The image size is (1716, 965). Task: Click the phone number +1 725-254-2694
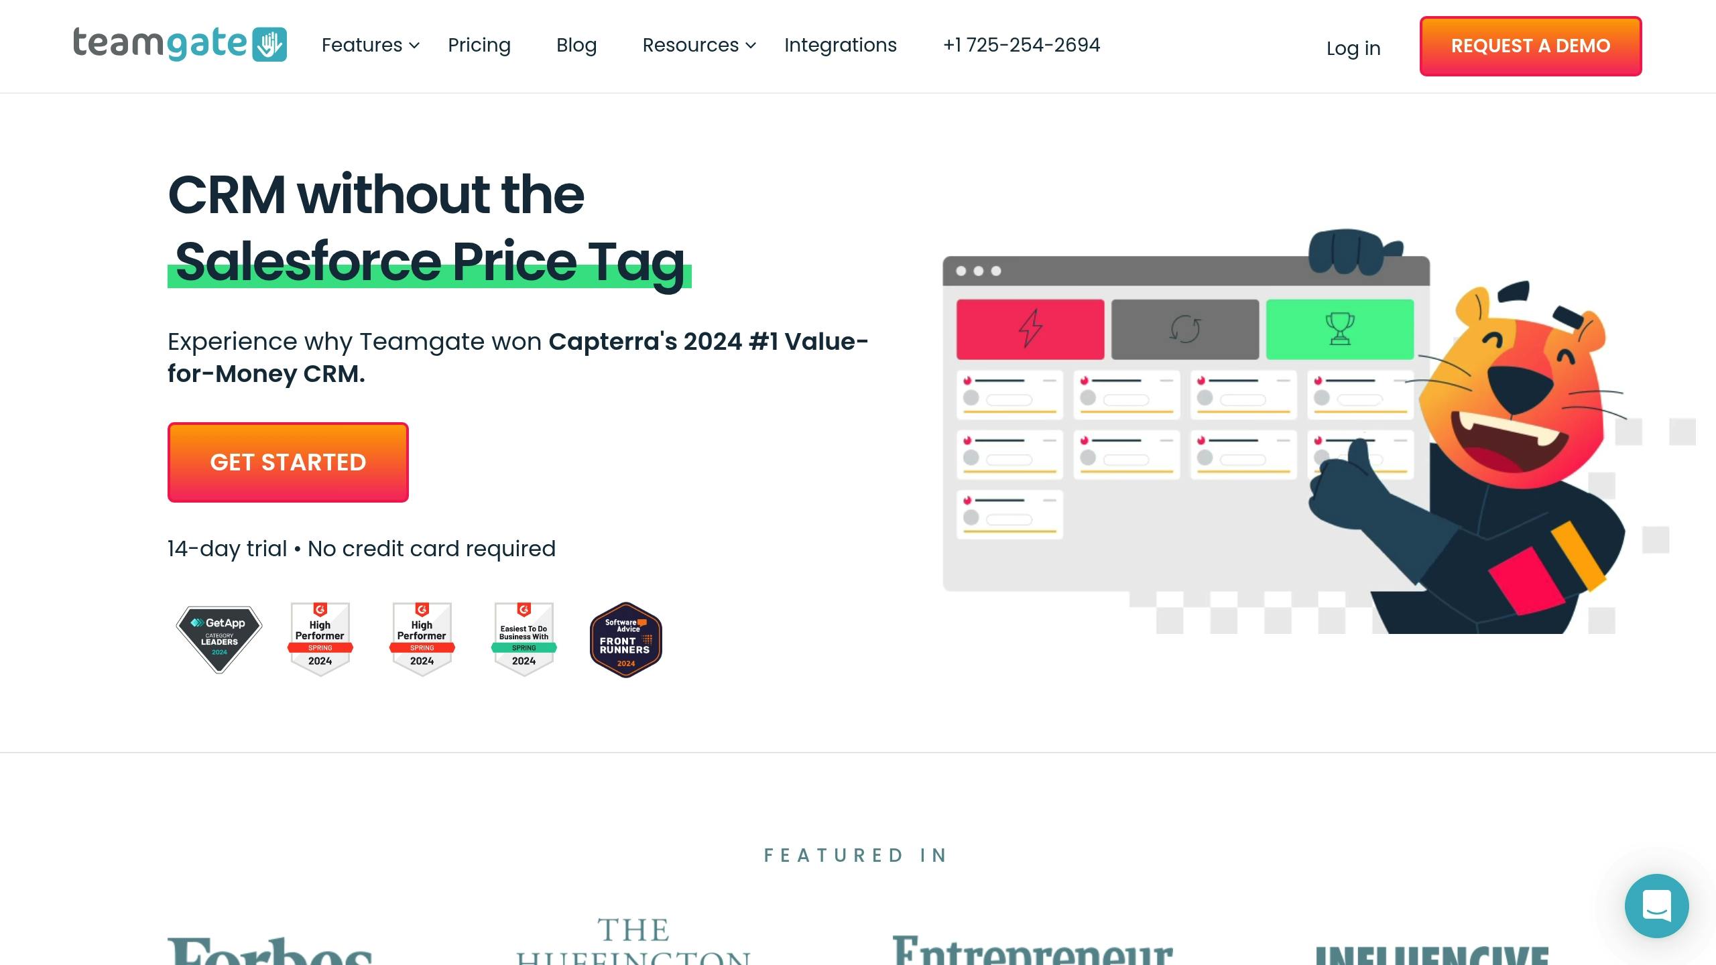click(x=1022, y=45)
